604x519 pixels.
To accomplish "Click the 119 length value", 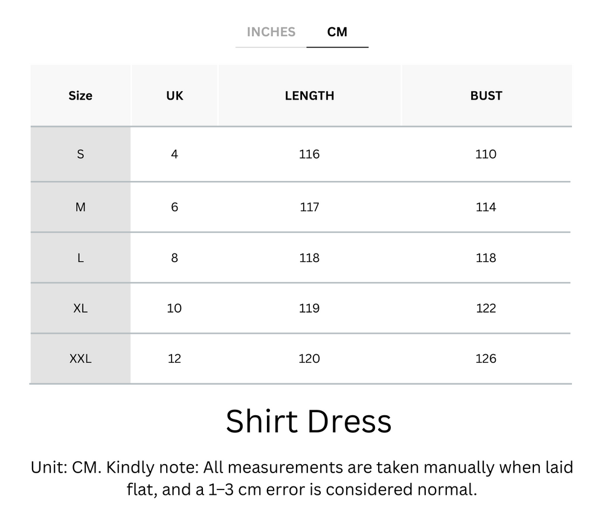I will tap(309, 308).
